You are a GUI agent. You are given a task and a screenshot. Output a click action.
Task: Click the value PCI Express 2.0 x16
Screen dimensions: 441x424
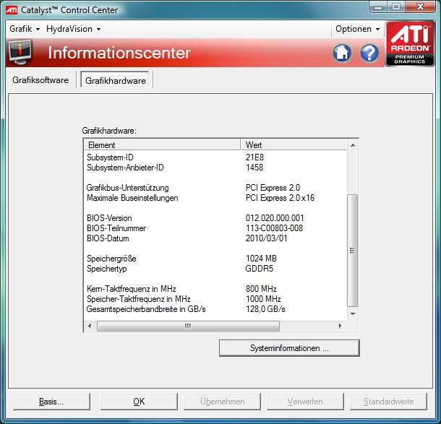[280, 198]
